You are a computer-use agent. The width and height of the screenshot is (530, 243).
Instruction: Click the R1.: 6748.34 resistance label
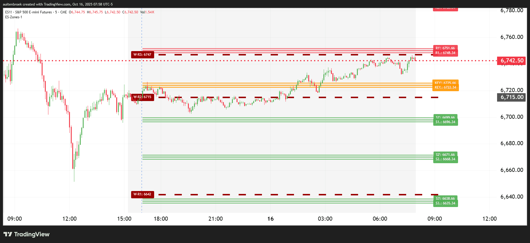coord(446,53)
